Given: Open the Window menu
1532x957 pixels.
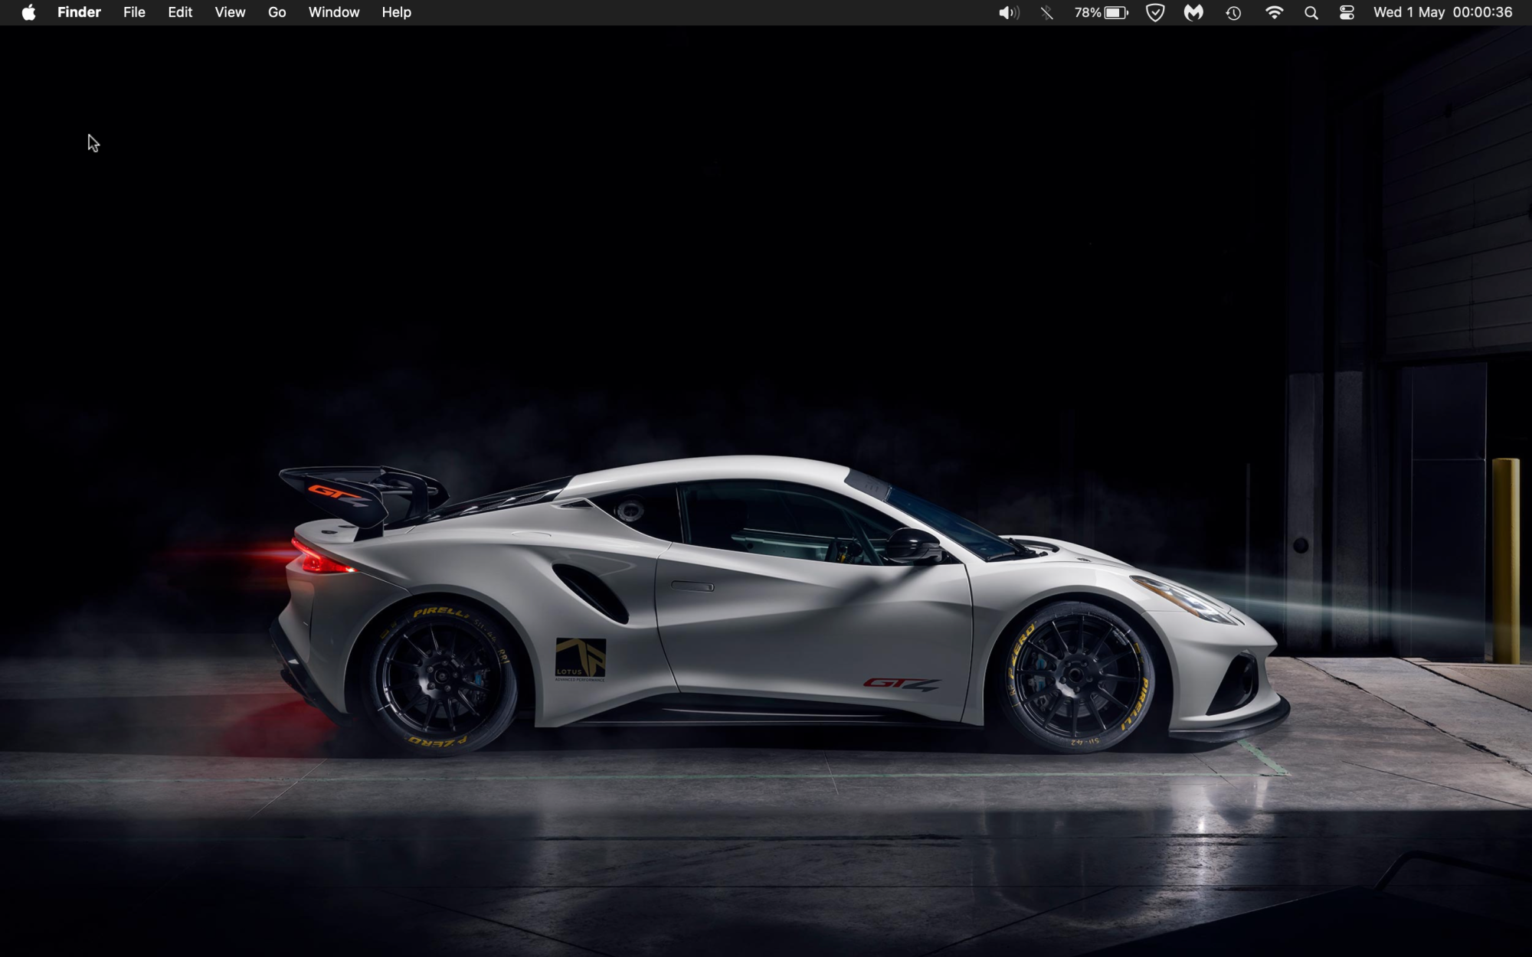Looking at the screenshot, I should click(334, 12).
